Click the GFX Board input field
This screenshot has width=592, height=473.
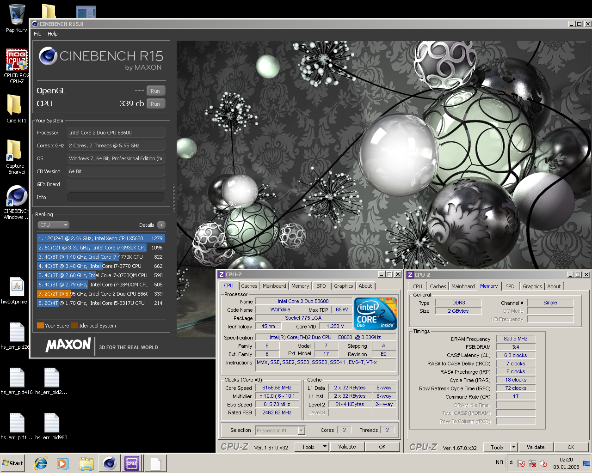pyautogui.click(x=116, y=184)
